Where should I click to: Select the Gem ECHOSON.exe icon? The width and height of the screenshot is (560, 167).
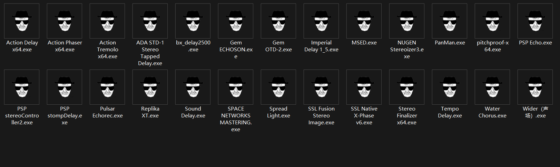pyautogui.click(x=236, y=21)
